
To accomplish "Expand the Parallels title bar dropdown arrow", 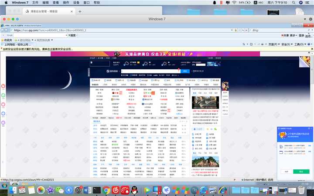I will pos(305,19).
